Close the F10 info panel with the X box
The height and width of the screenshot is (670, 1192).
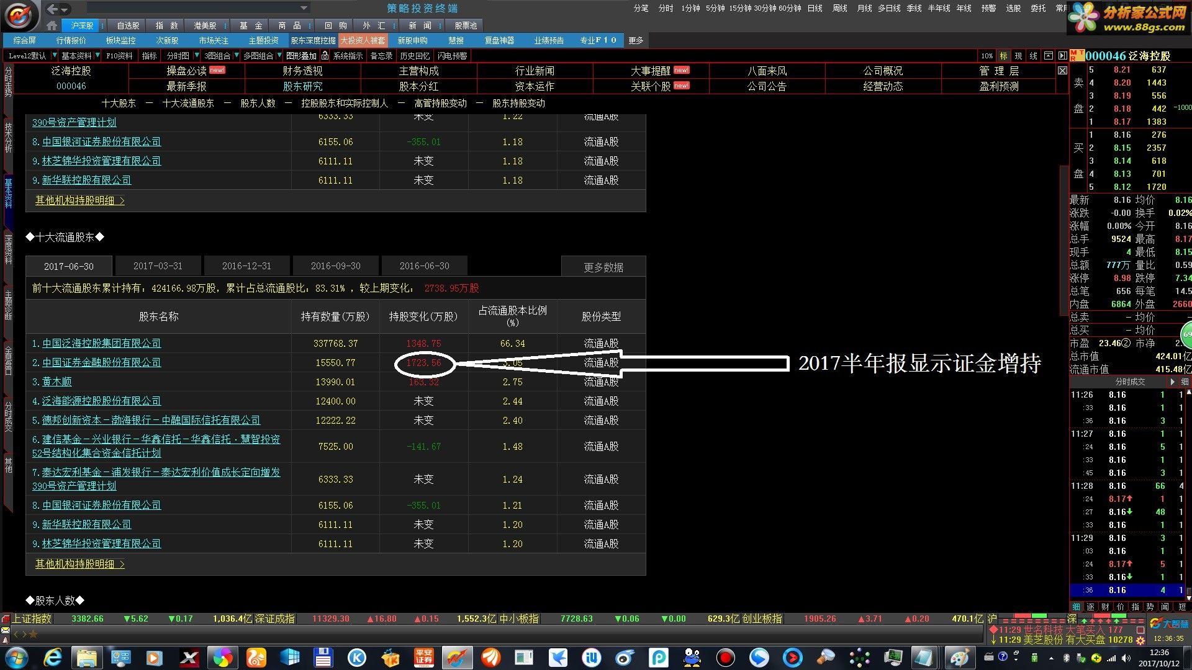click(1062, 71)
